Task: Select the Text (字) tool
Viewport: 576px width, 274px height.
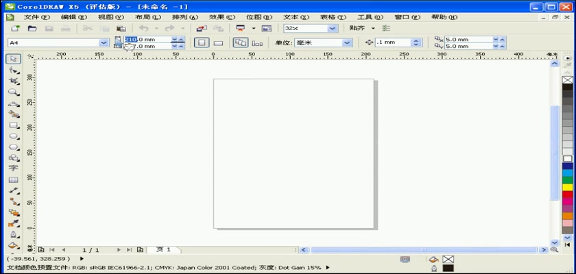Action: (x=14, y=169)
